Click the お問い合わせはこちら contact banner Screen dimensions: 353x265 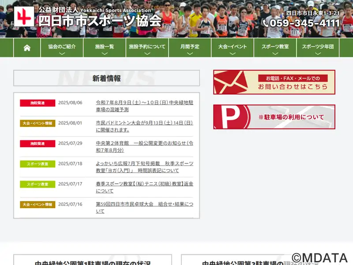(x=274, y=82)
